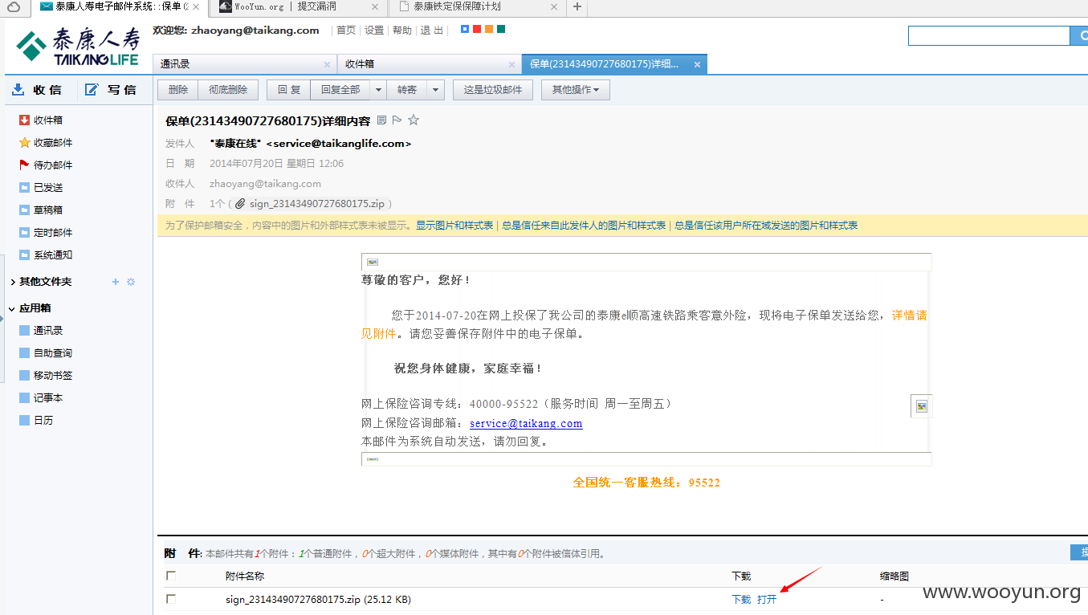Image resolution: width=1088 pixels, height=615 pixels.
Task: Tick checkbox for sign_23143490727680175.zip row
Action: point(170,599)
